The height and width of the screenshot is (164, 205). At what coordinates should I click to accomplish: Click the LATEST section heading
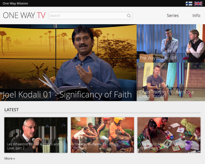click(x=12, y=110)
